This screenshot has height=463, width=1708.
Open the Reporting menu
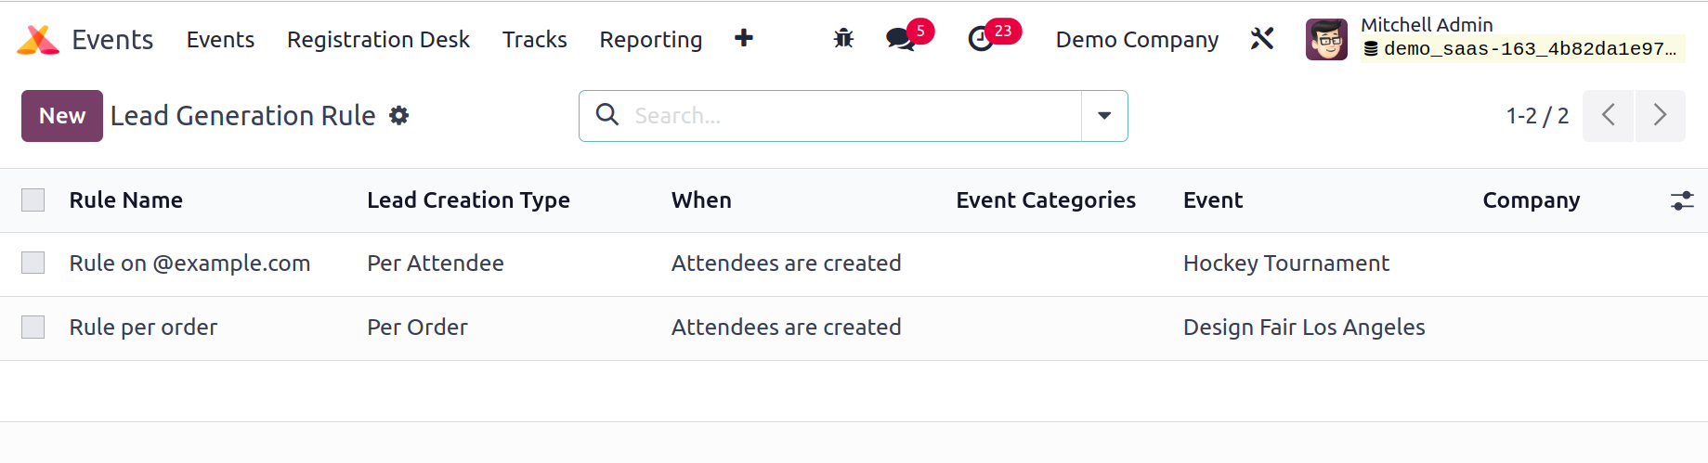pos(650,40)
